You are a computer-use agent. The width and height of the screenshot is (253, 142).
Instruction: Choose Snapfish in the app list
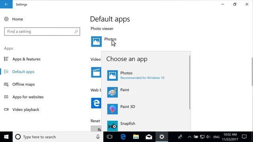coord(146,126)
